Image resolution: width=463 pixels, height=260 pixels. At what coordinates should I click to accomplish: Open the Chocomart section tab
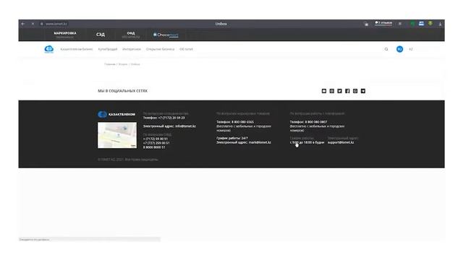(166, 35)
